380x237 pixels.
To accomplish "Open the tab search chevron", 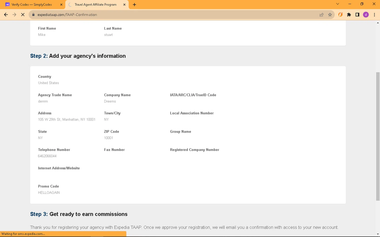I will (337, 4).
